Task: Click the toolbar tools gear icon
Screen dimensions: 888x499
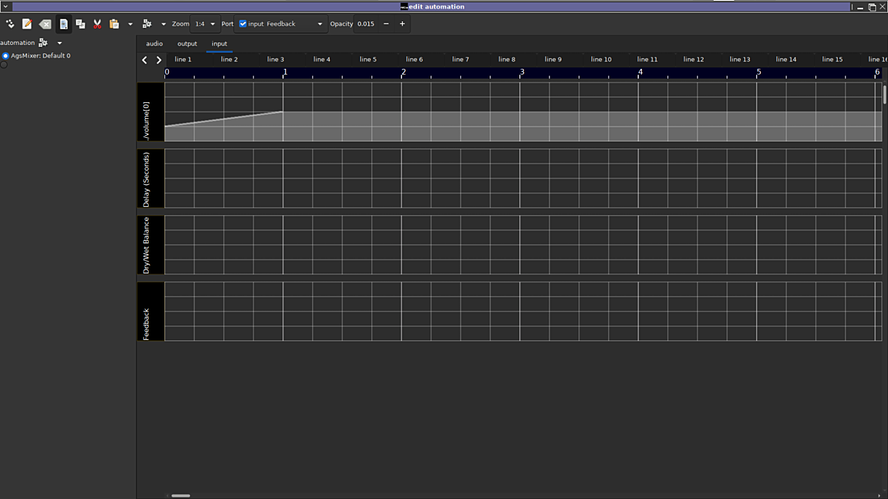Action: tap(147, 24)
